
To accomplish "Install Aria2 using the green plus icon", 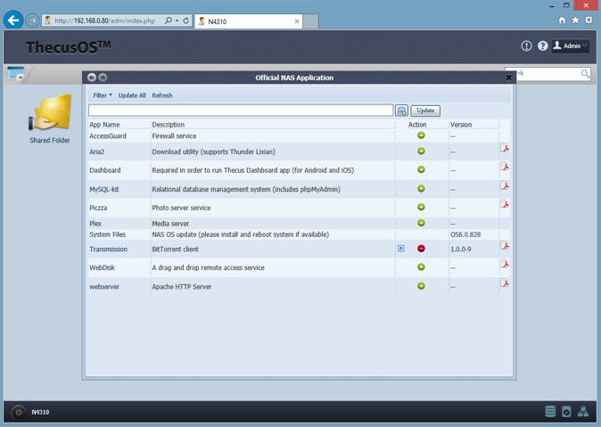I will point(421,151).
